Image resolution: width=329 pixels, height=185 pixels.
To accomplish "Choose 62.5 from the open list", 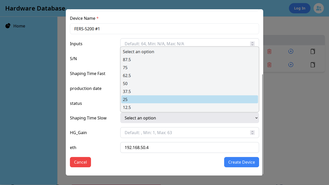I will pyautogui.click(x=190, y=76).
